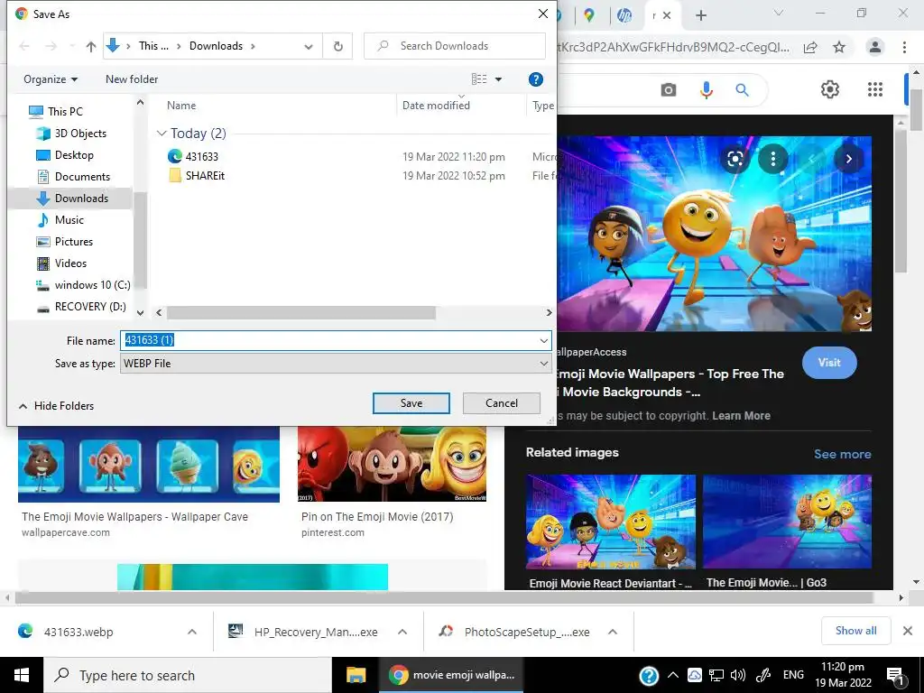
Task: Open the view options dropdown arrow
Action: coord(498,79)
